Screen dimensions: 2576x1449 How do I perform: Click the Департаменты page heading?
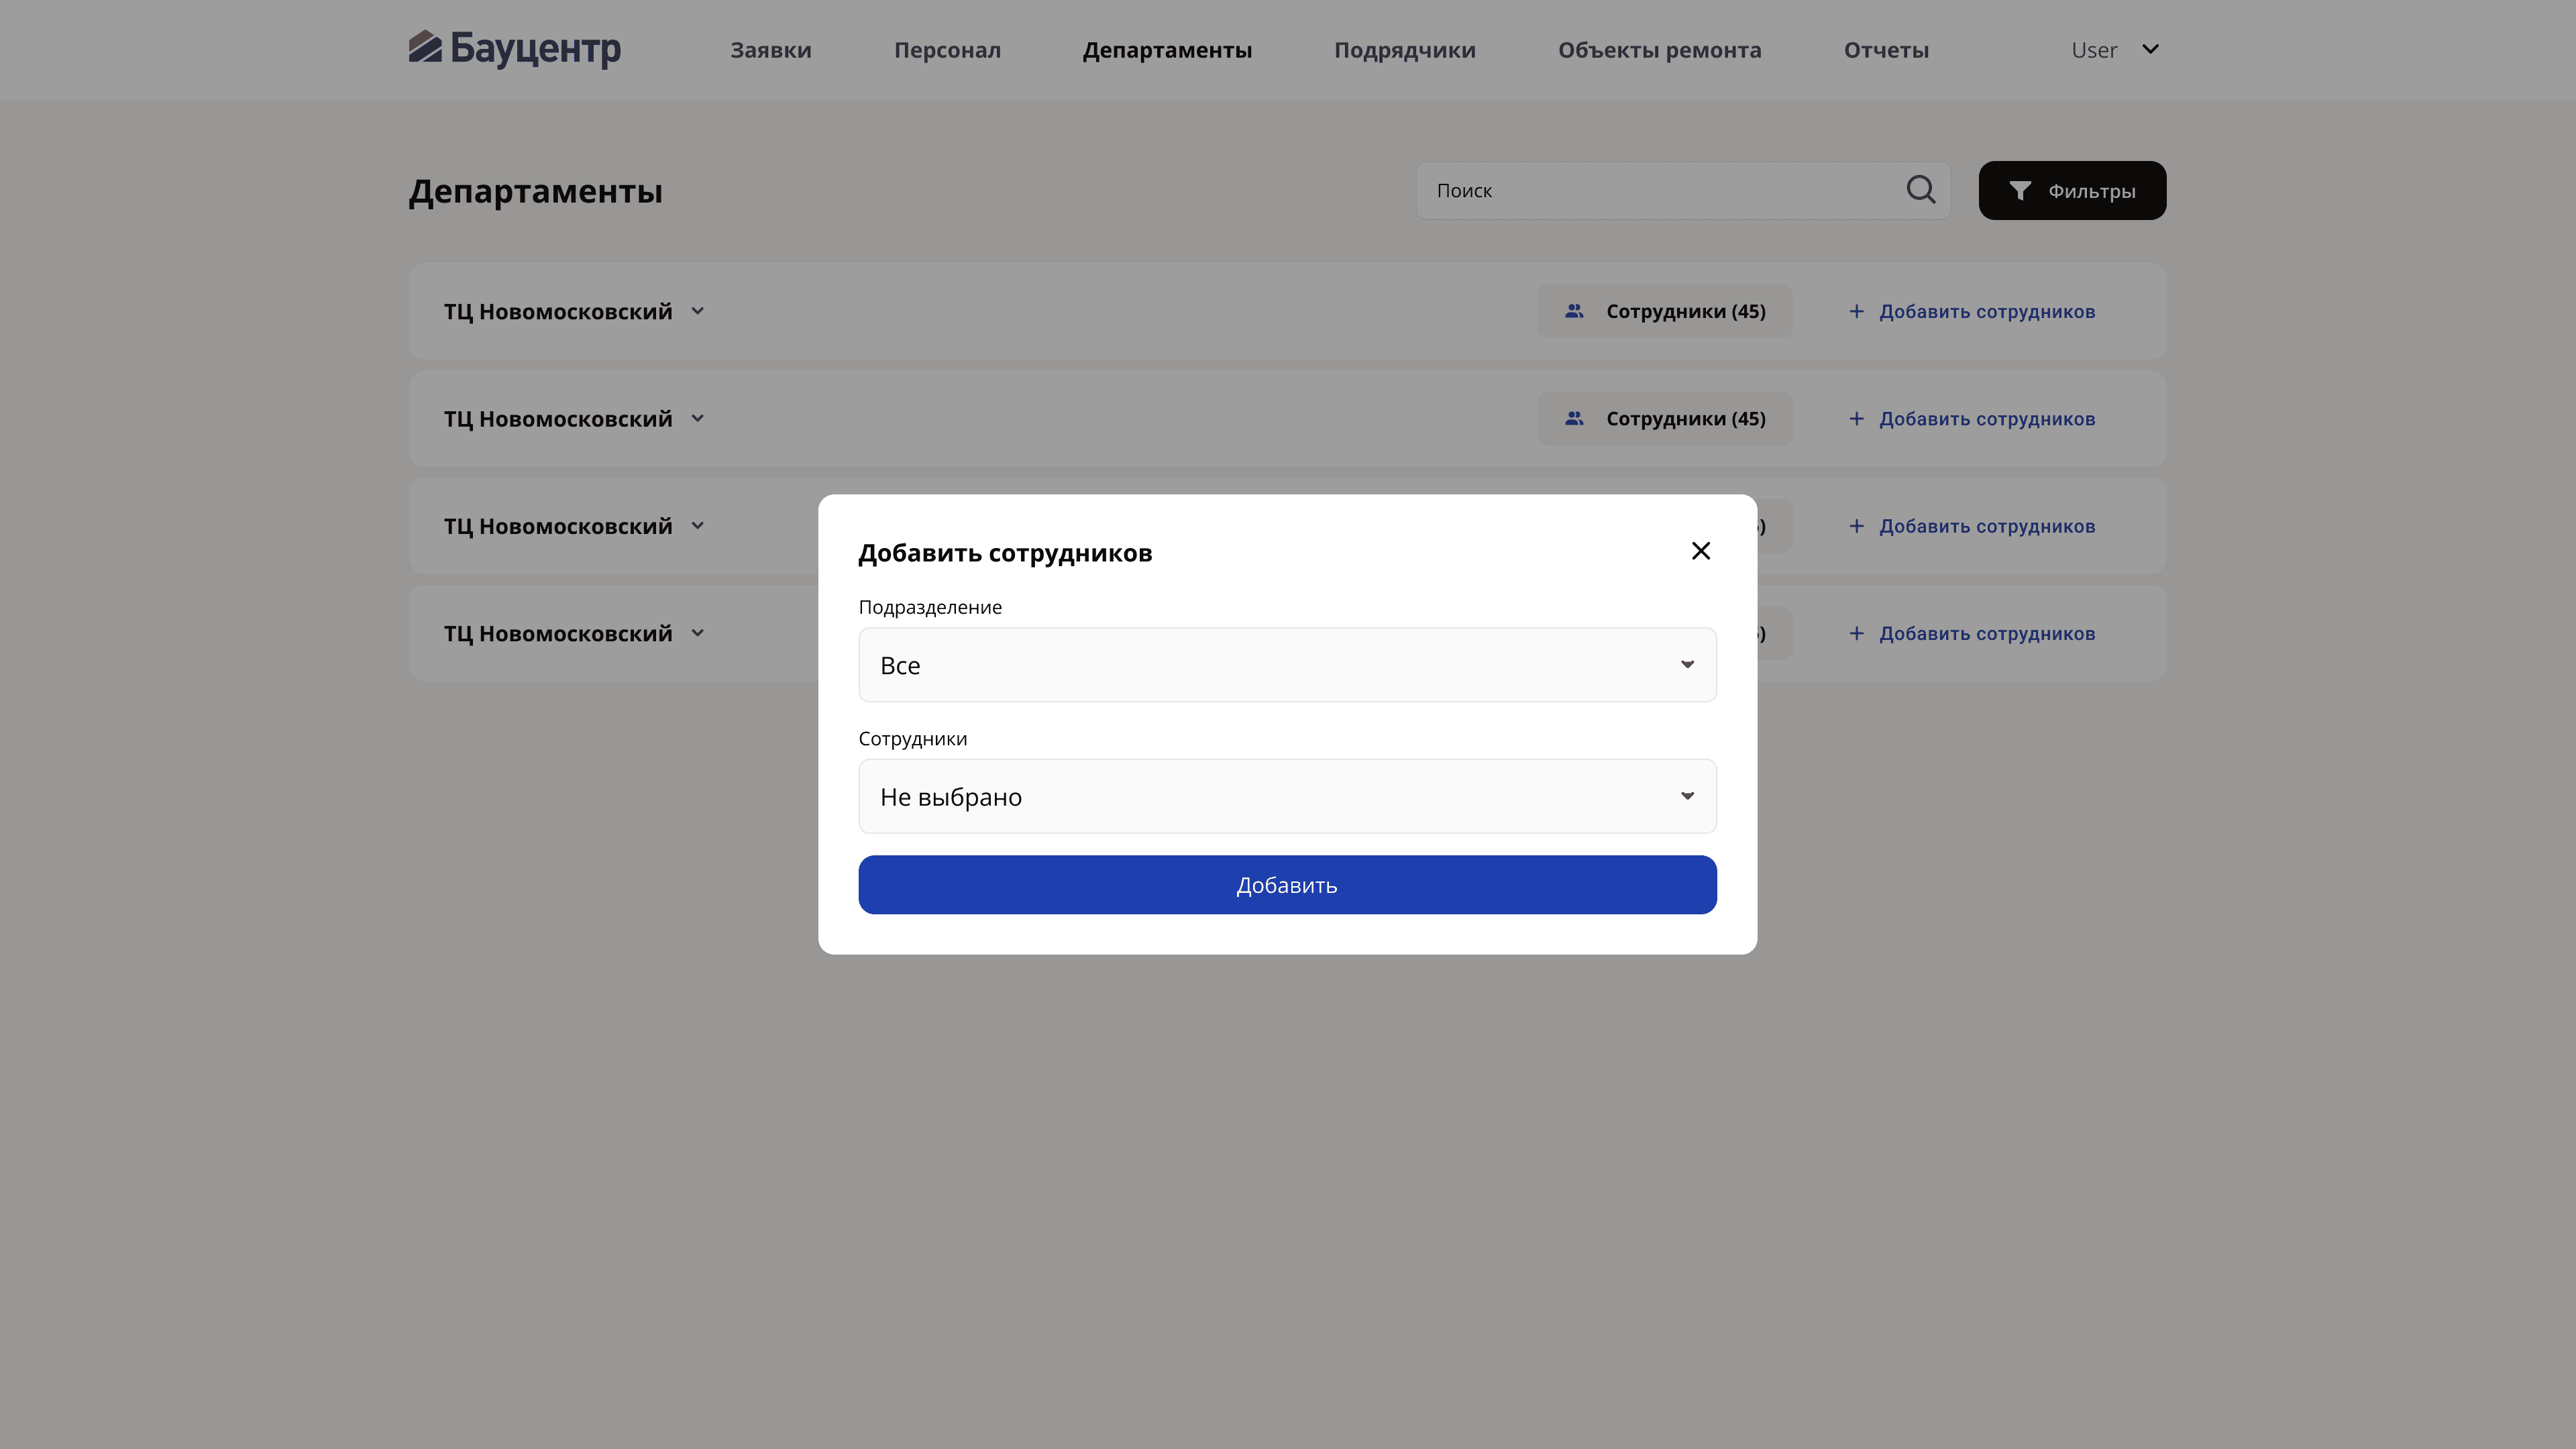click(x=535, y=191)
